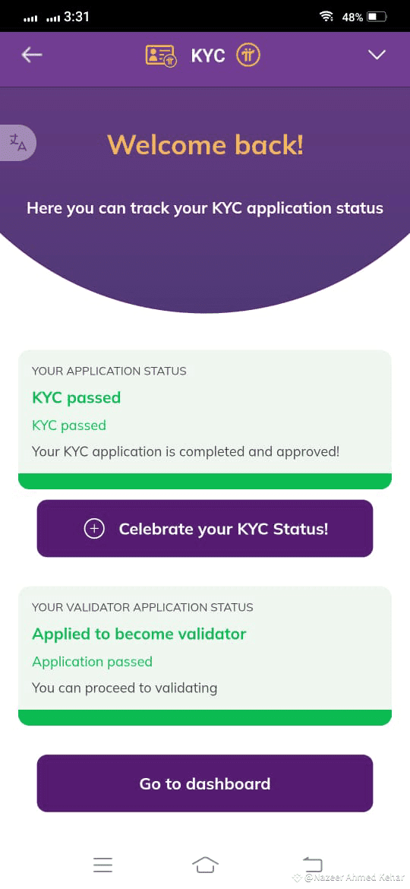
Task: Select the Your Validator Application Status card
Action: tap(205, 656)
